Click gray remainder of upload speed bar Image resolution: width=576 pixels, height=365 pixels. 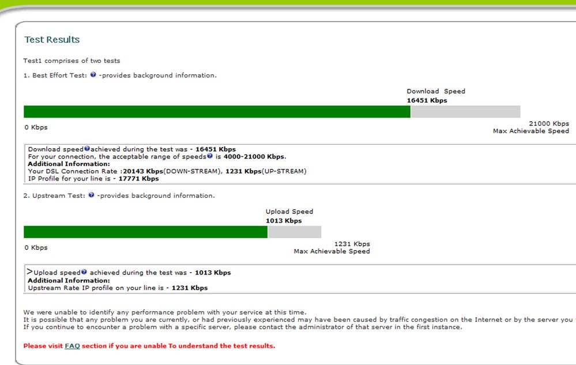point(295,232)
